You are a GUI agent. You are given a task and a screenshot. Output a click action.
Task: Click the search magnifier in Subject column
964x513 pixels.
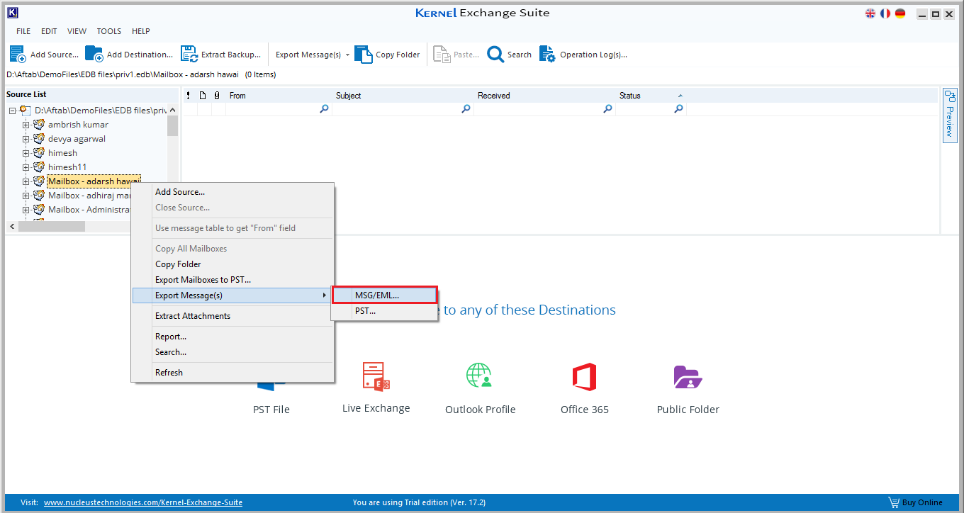[x=466, y=109]
